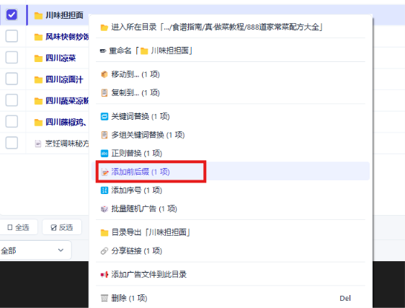Screen dimensions: 405x308
Task: Click link icon beside 分享链接
Action: click(x=104, y=251)
